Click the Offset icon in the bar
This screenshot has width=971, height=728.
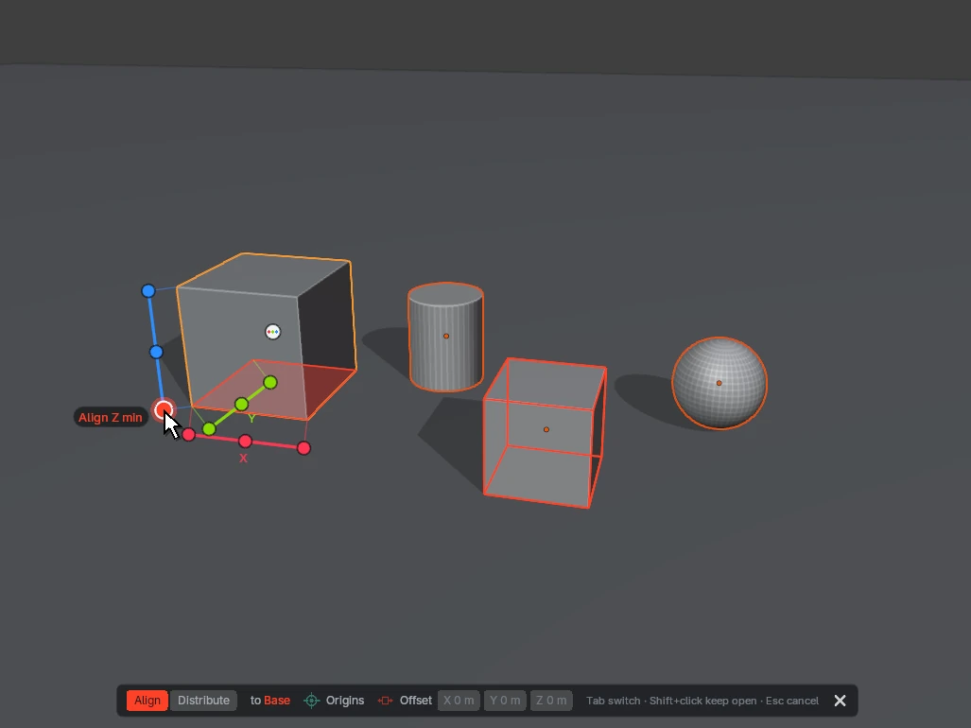(x=385, y=701)
